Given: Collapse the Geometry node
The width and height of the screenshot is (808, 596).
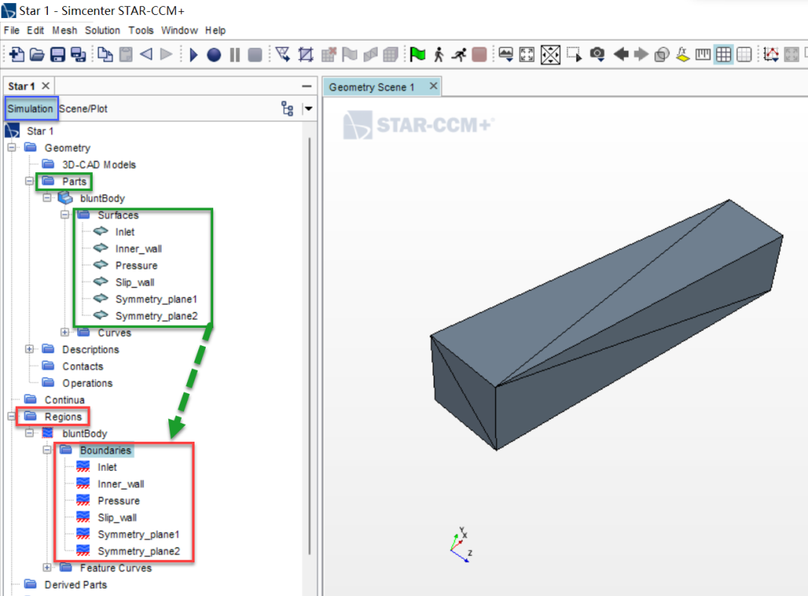Looking at the screenshot, I should (x=12, y=148).
